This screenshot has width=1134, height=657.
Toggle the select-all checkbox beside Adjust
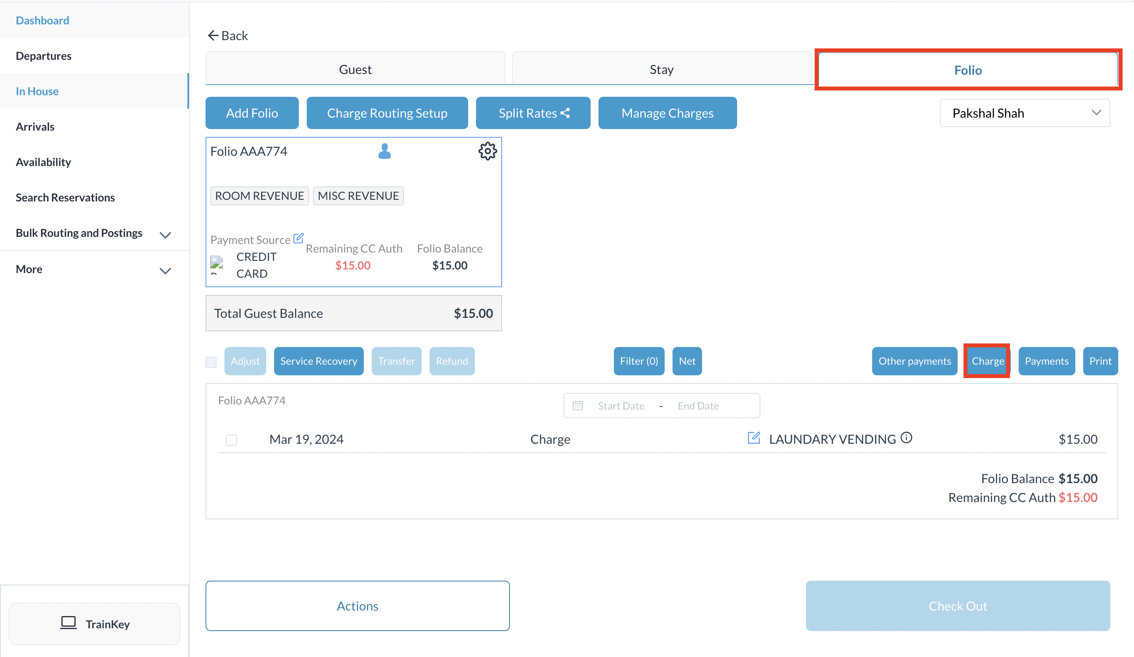[211, 362]
